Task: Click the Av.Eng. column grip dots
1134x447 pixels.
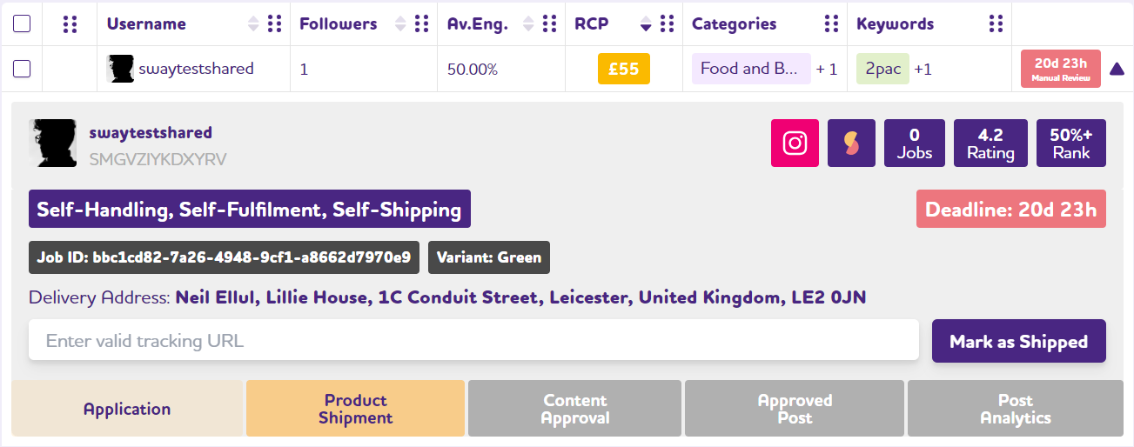Action: click(x=550, y=23)
